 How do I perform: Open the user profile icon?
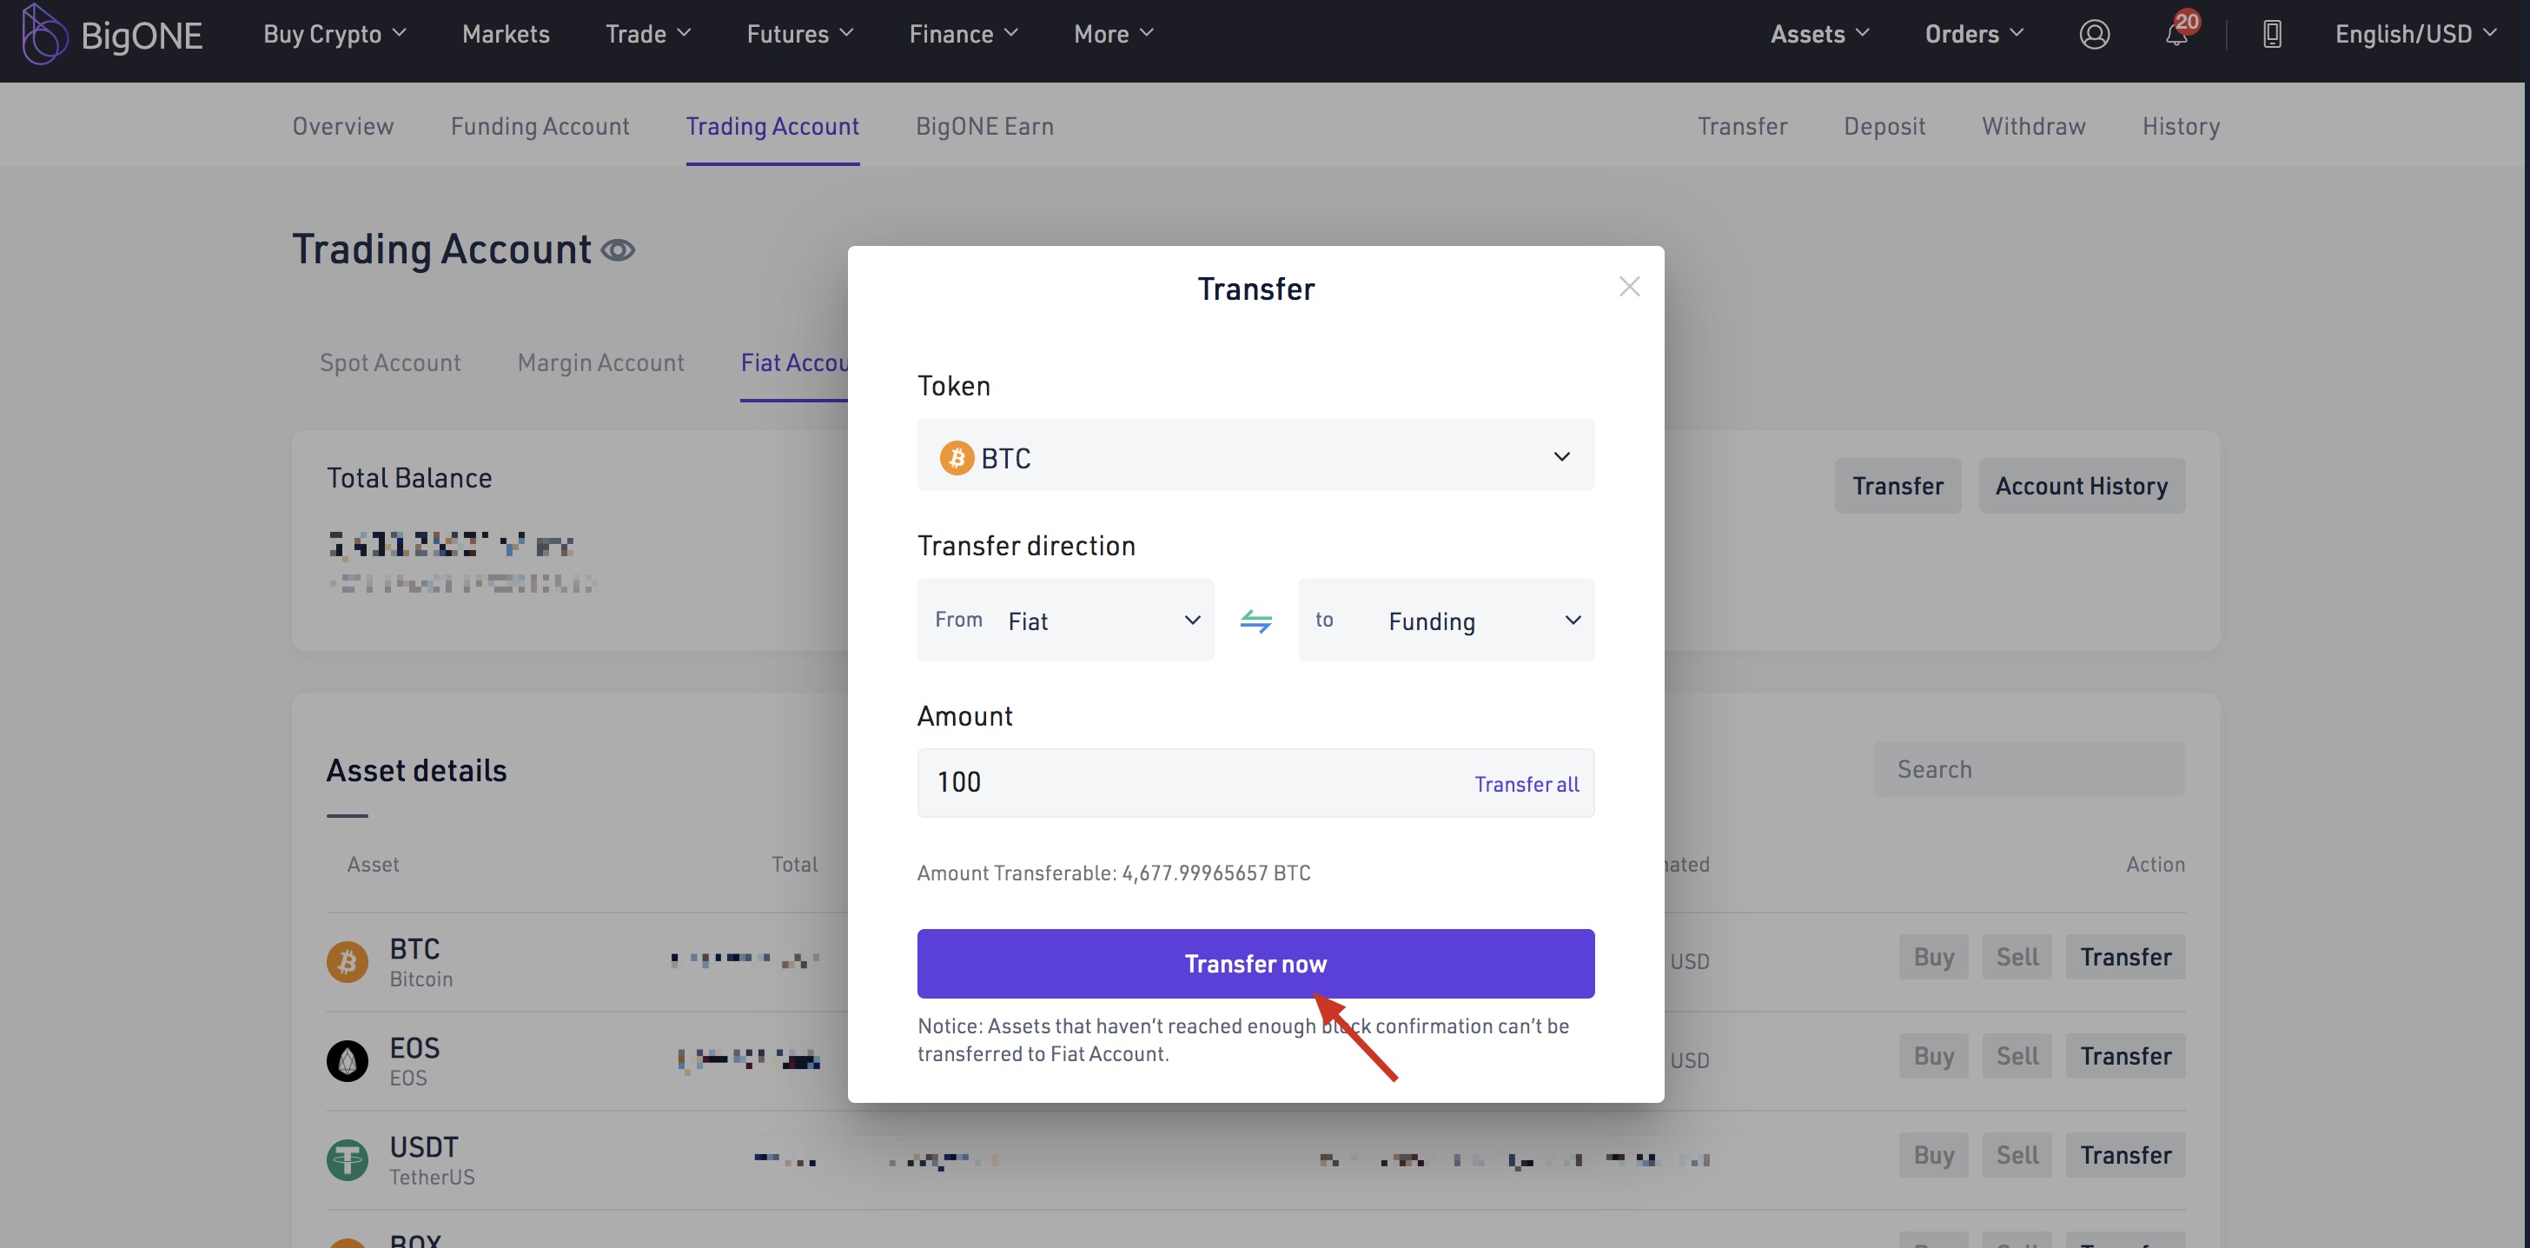click(2094, 35)
